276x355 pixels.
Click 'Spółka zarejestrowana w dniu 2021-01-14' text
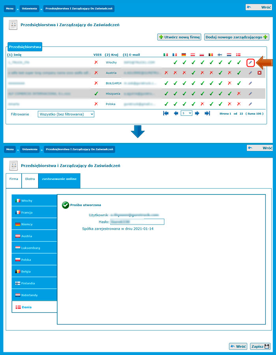coord(117,229)
